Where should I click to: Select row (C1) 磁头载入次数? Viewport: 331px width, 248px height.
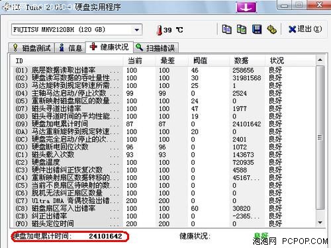point(164,155)
